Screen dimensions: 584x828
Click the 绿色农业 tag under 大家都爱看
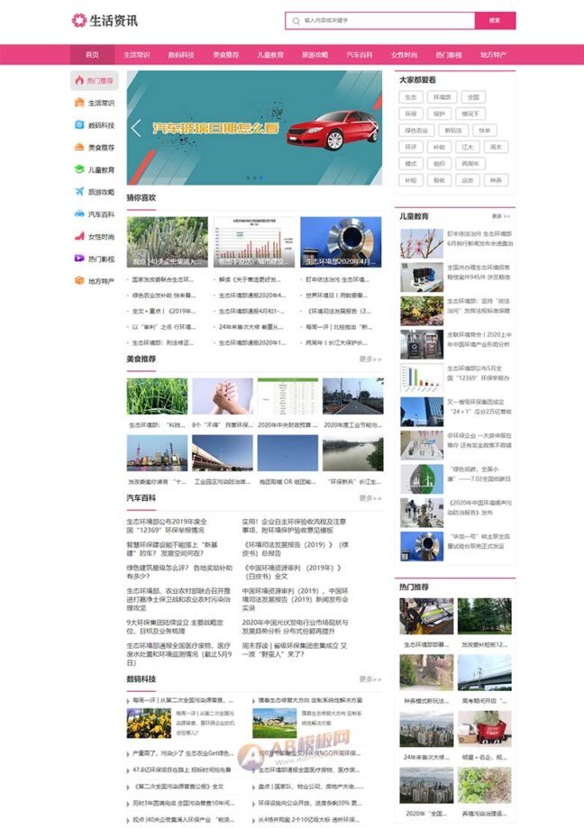pyautogui.click(x=416, y=130)
